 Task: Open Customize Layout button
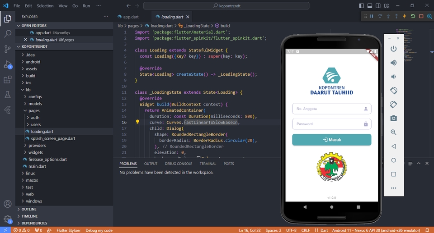(x=387, y=5)
